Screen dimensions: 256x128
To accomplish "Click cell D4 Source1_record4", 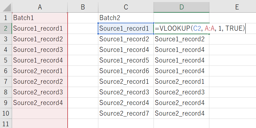I will coord(181,50).
